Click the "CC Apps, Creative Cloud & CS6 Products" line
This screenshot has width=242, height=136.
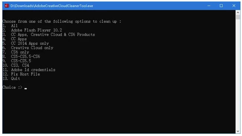(49, 34)
